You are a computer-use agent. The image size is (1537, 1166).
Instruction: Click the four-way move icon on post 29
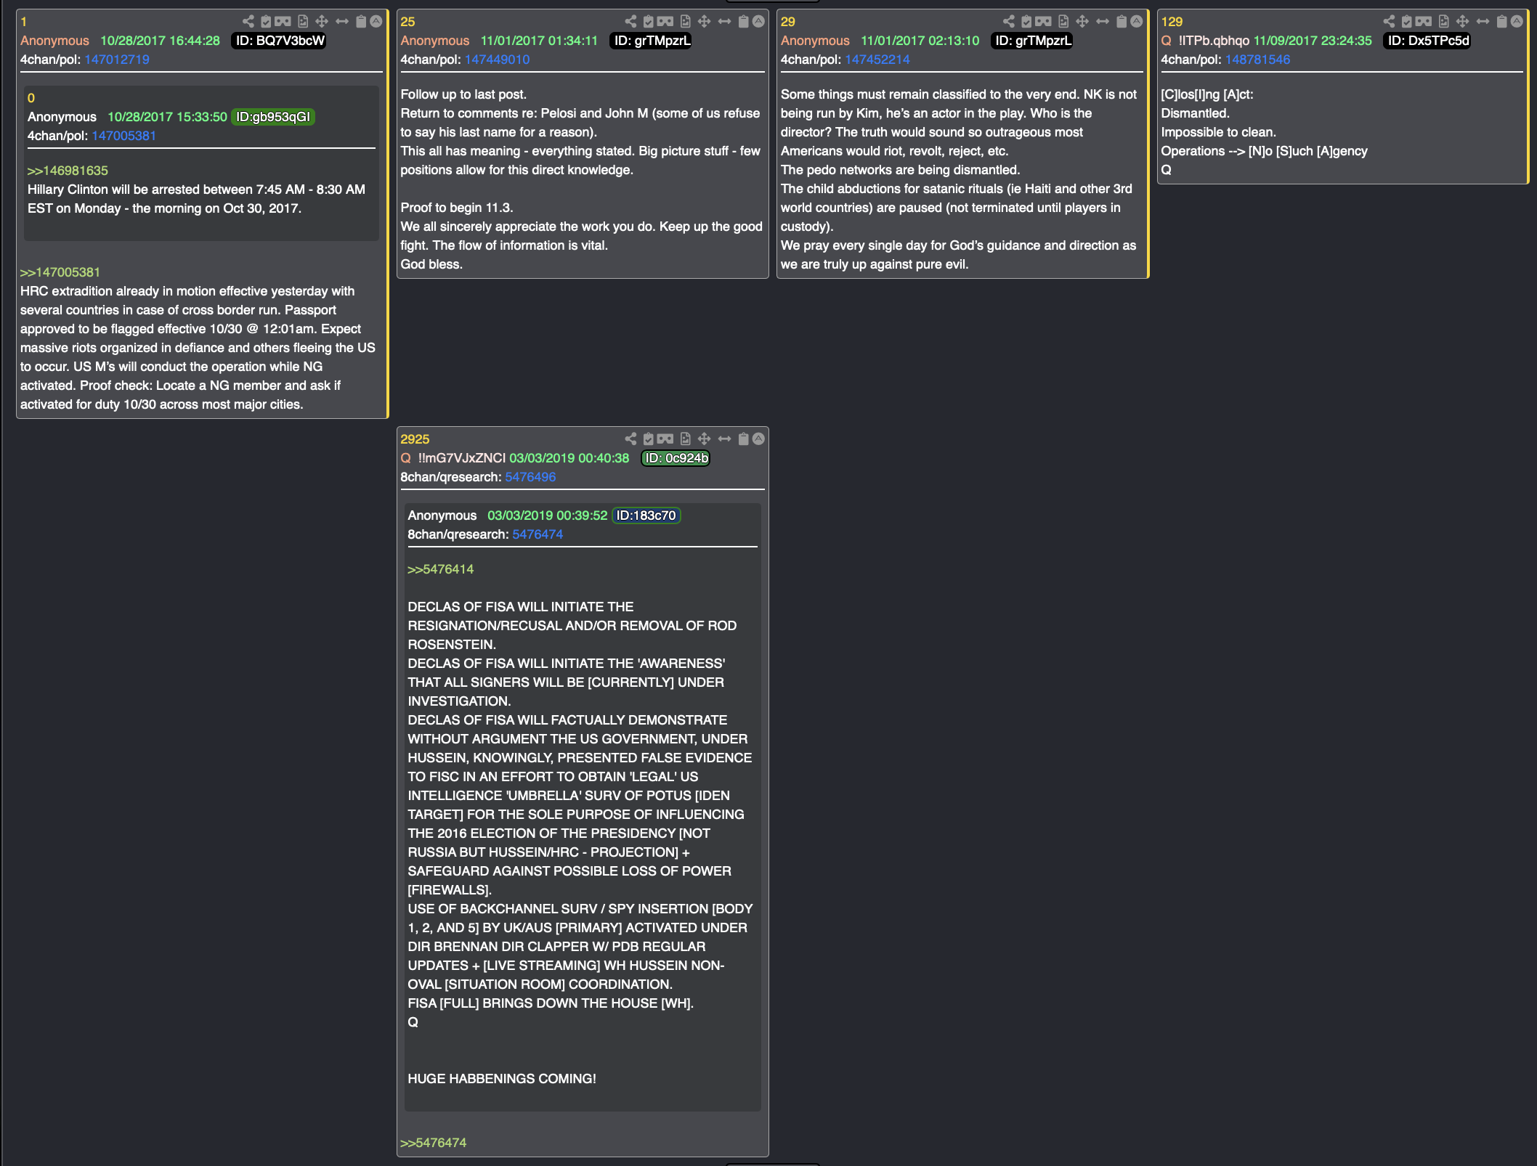coord(1082,22)
